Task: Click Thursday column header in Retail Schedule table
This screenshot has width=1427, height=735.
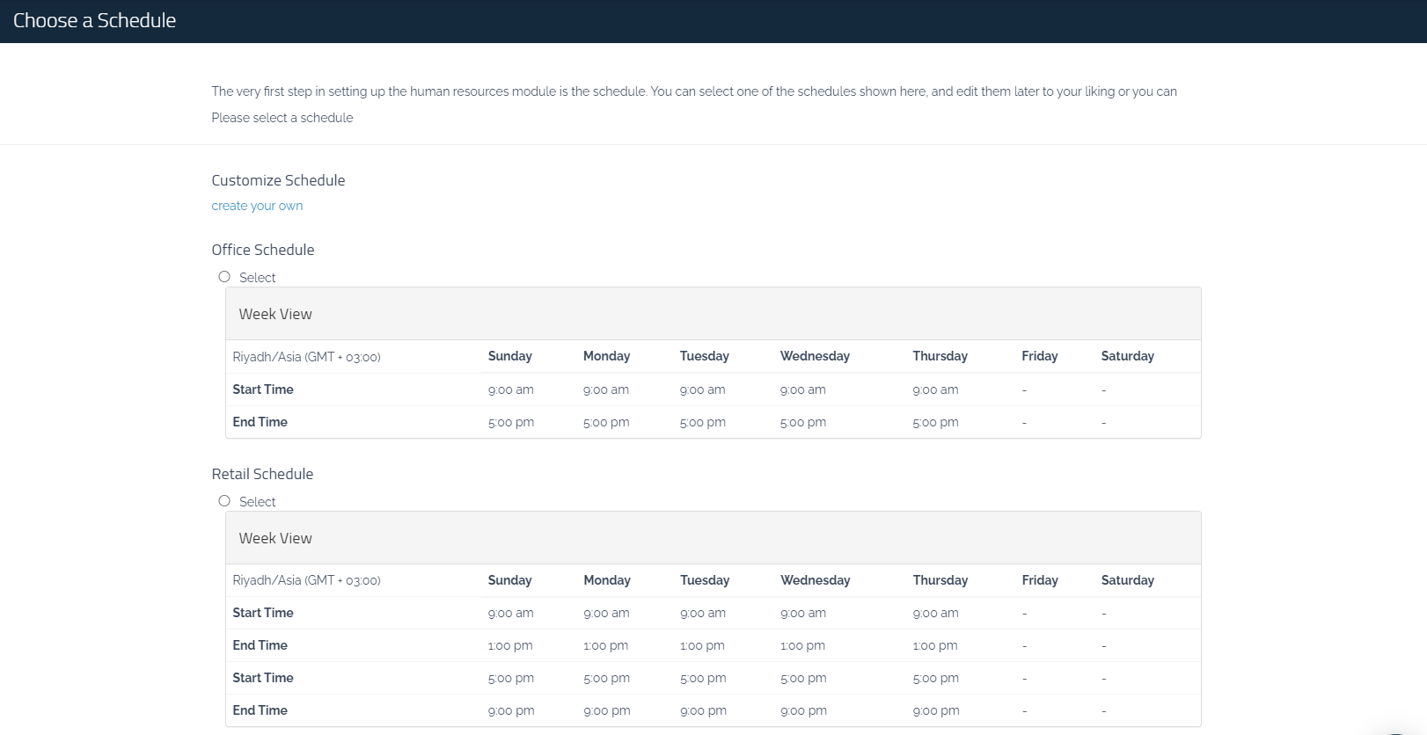Action: [940, 580]
